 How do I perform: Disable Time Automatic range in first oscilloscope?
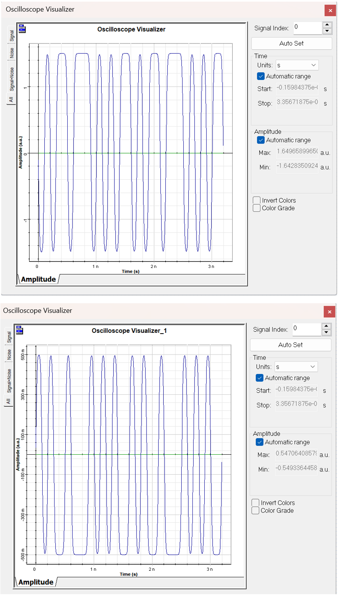(x=261, y=76)
